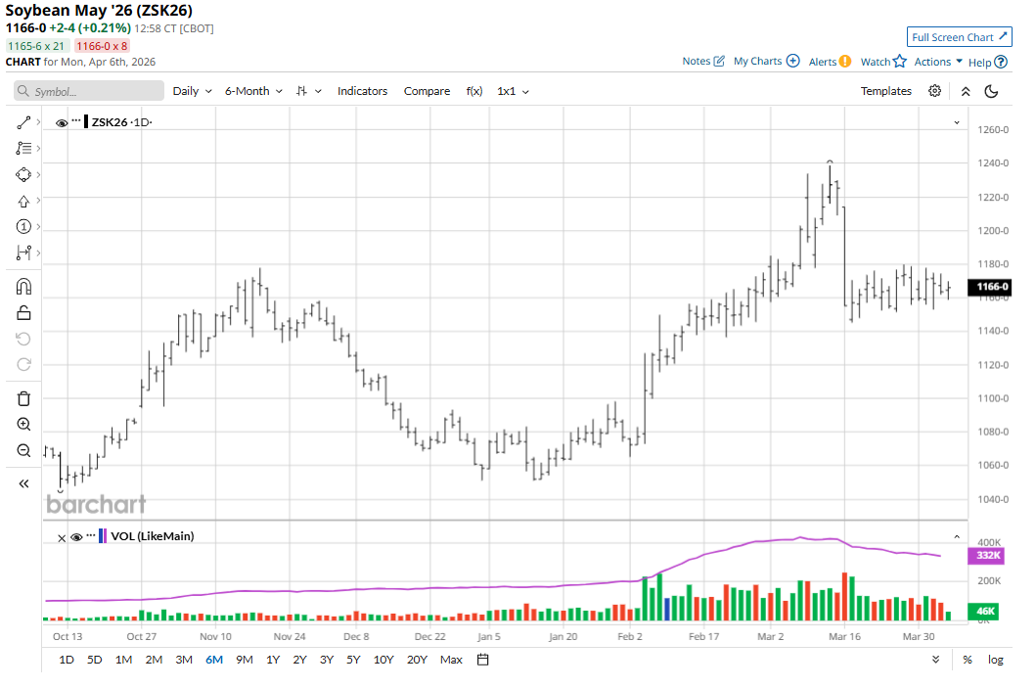1036x688 pixels.
Task: Select the 1M range
Action: tap(123, 660)
